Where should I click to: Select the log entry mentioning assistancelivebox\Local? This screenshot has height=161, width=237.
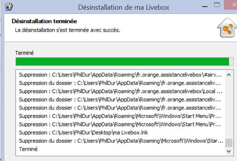coord(121,91)
